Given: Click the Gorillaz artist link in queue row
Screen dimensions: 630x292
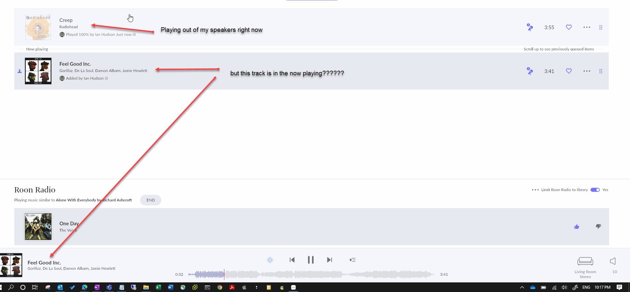Looking at the screenshot, I should point(66,71).
